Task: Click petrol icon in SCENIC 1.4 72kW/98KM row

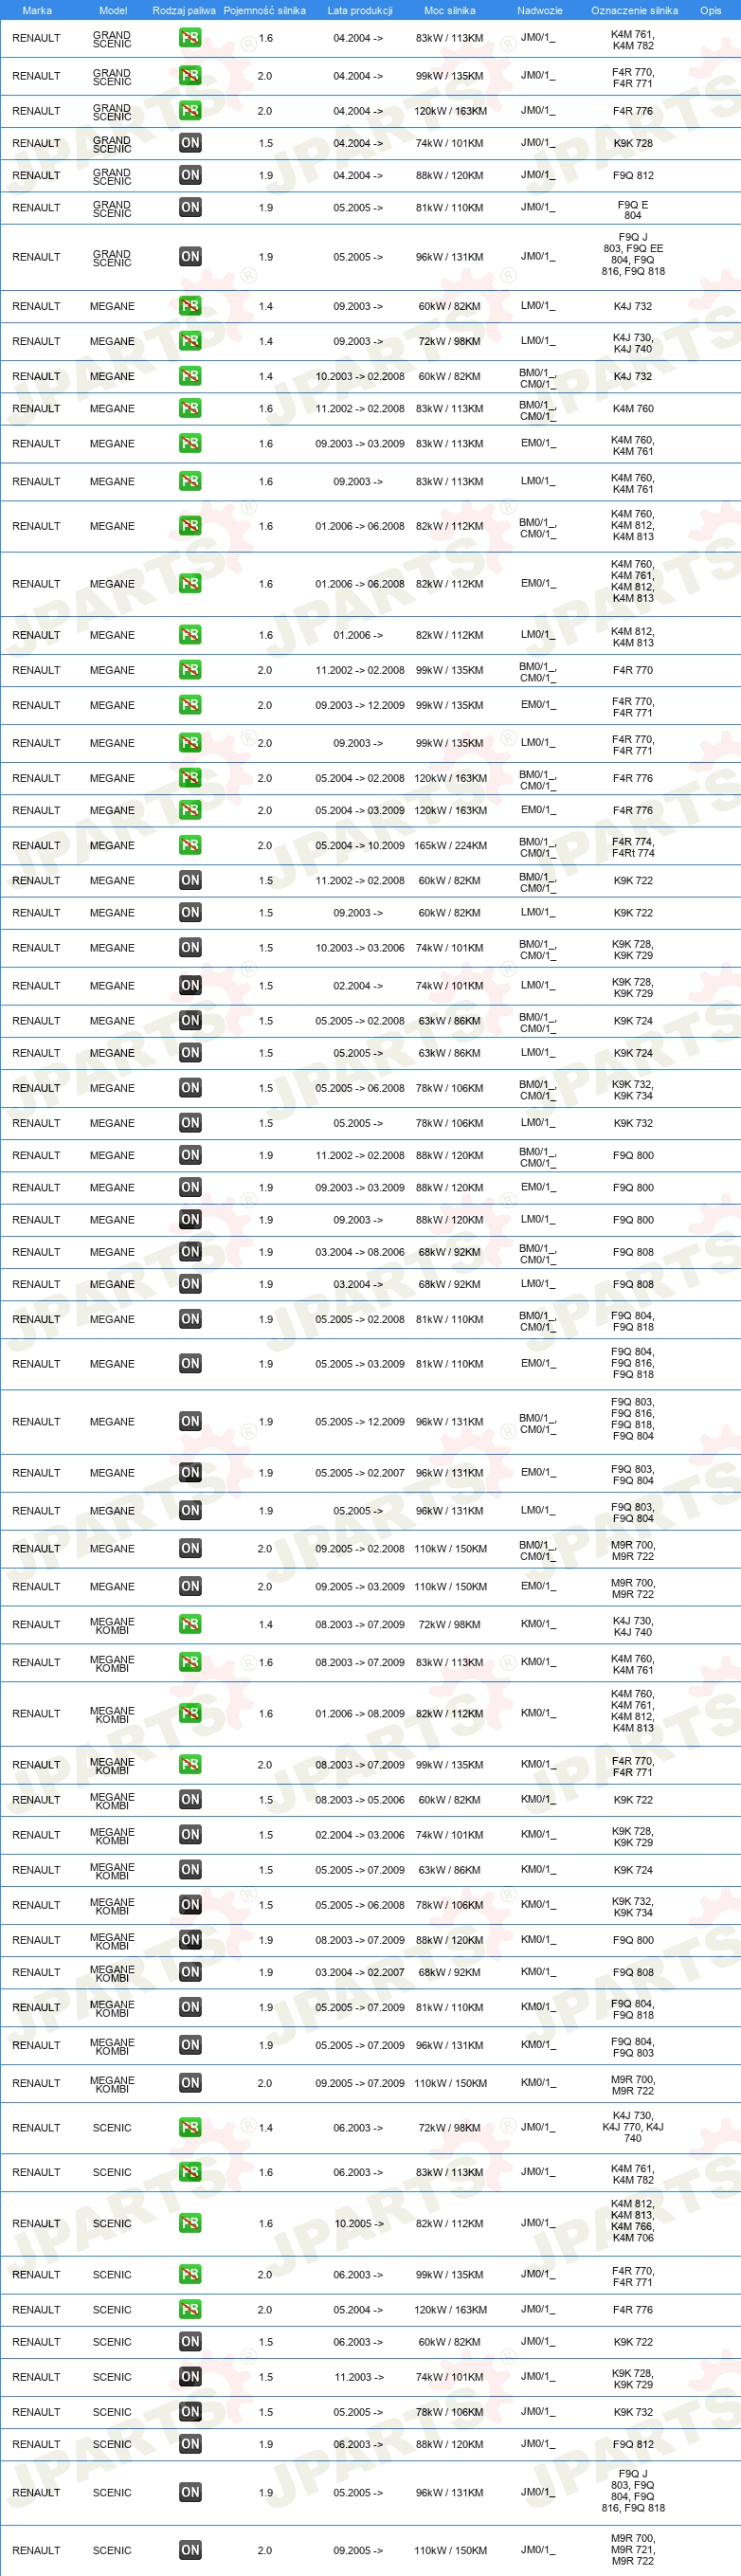Action: 190,2128
